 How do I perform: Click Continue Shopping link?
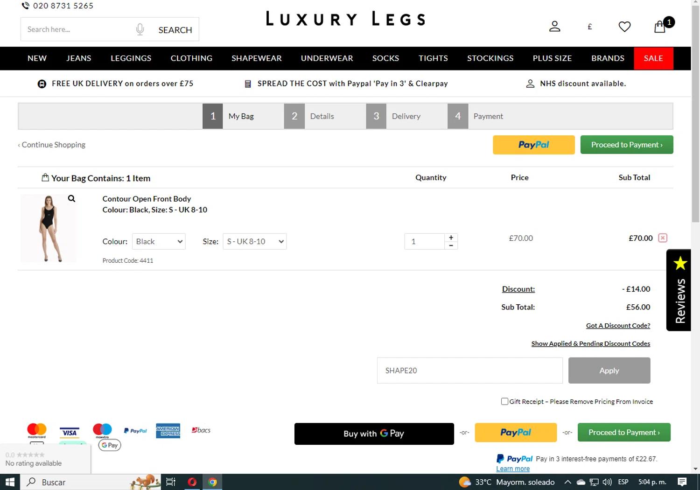pos(52,145)
